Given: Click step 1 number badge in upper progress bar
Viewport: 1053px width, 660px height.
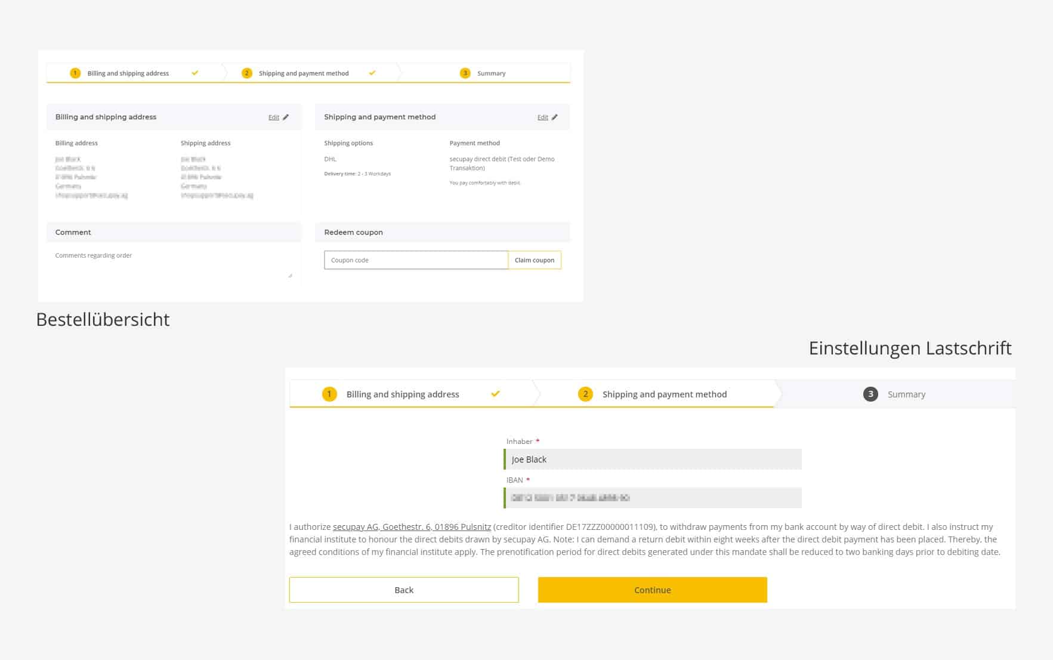Looking at the screenshot, I should [75, 73].
